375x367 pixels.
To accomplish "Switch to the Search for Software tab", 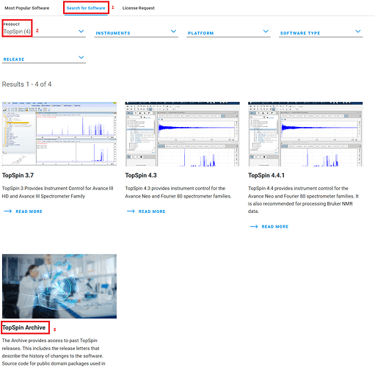I will [86, 8].
